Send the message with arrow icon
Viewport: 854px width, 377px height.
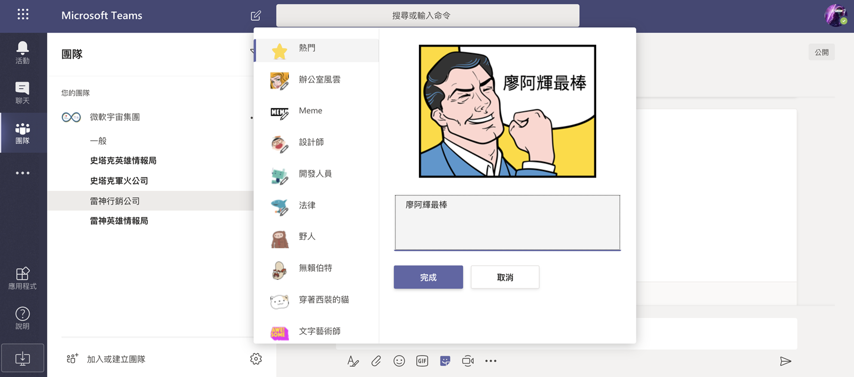coord(785,361)
